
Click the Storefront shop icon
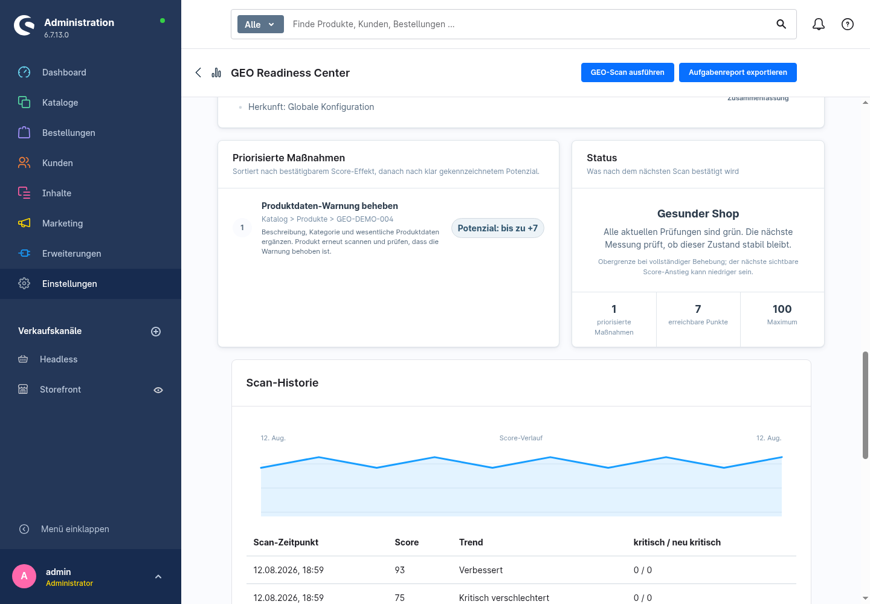23,390
